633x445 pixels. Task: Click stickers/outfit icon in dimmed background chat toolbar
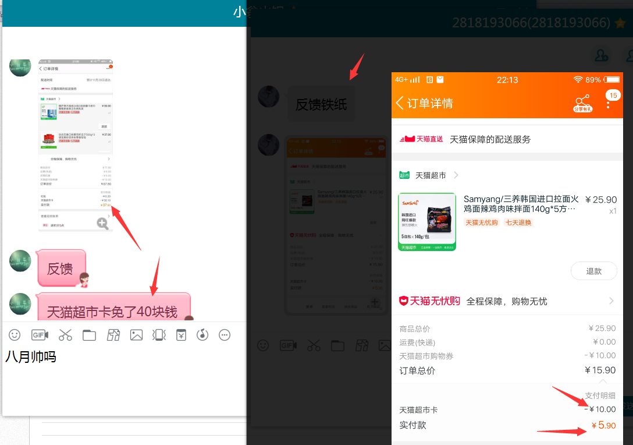click(x=362, y=345)
